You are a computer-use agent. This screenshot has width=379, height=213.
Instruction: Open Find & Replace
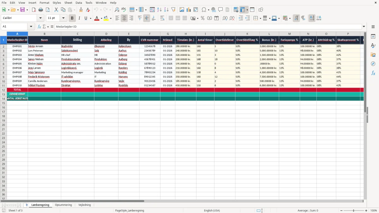tap(117, 10)
